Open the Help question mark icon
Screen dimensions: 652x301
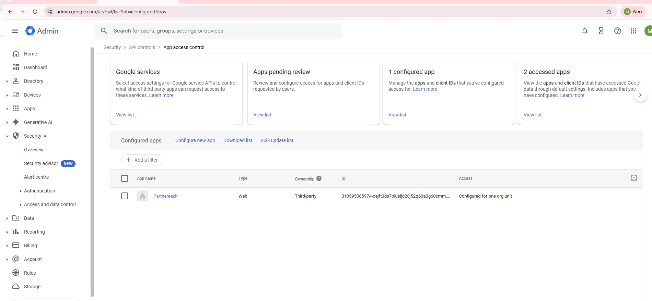coord(618,31)
